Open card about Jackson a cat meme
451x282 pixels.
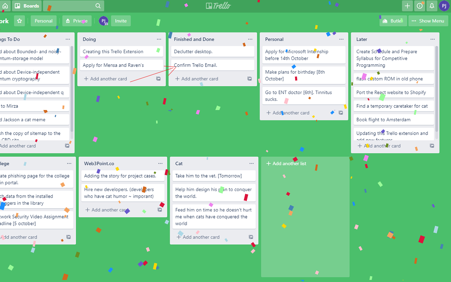click(x=35, y=120)
